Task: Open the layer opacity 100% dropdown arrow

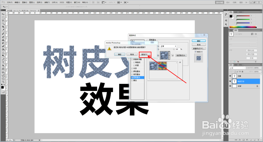Action: 260,68
